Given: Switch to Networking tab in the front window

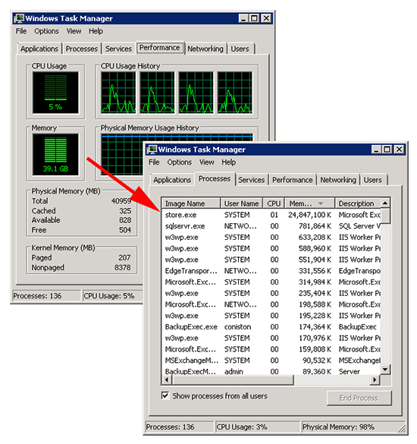Looking at the screenshot, I should (x=338, y=180).
